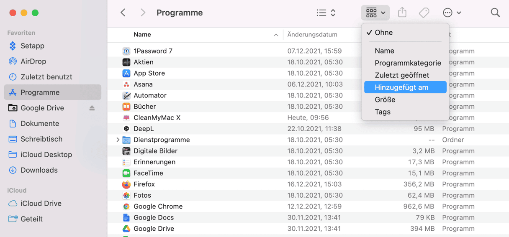Sort by the Name column header

[142, 35]
